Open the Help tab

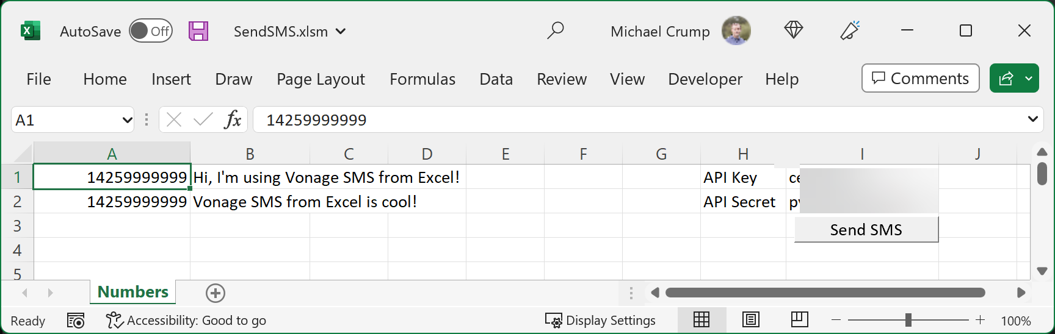pyautogui.click(x=782, y=79)
